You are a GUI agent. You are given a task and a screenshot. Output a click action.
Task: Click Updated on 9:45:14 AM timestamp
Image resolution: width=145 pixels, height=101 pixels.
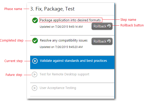(61, 27)
